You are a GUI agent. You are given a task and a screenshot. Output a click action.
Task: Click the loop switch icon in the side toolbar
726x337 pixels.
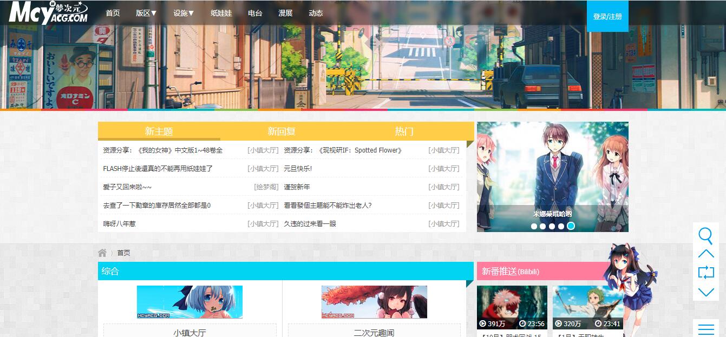(x=706, y=272)
